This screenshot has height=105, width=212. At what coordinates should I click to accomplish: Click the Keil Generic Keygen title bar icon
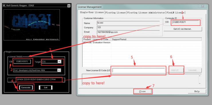4,6
